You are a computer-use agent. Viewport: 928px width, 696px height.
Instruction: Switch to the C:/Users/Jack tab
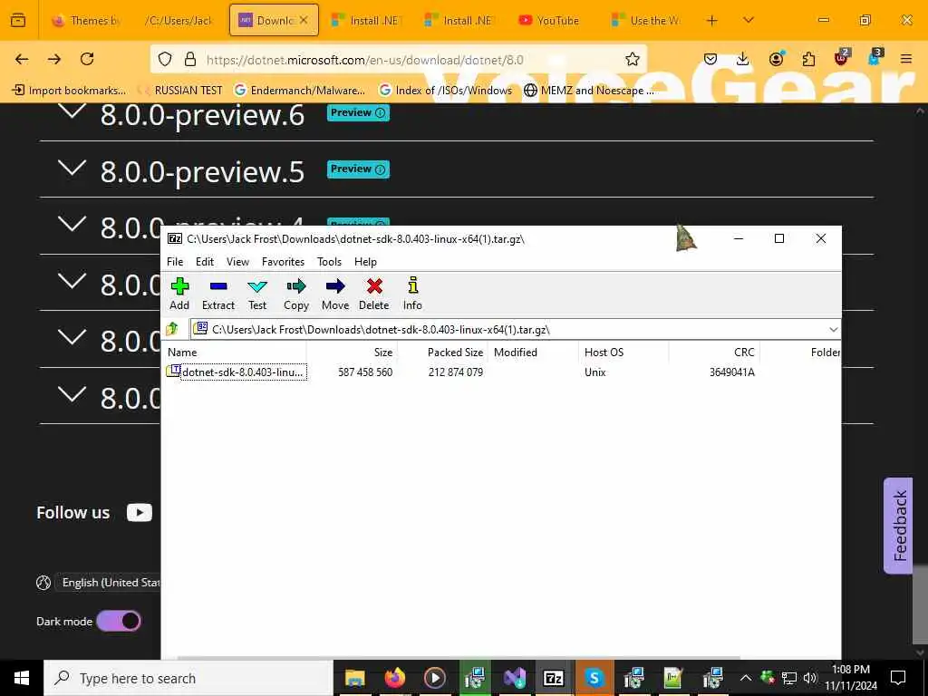pos(179,20)
